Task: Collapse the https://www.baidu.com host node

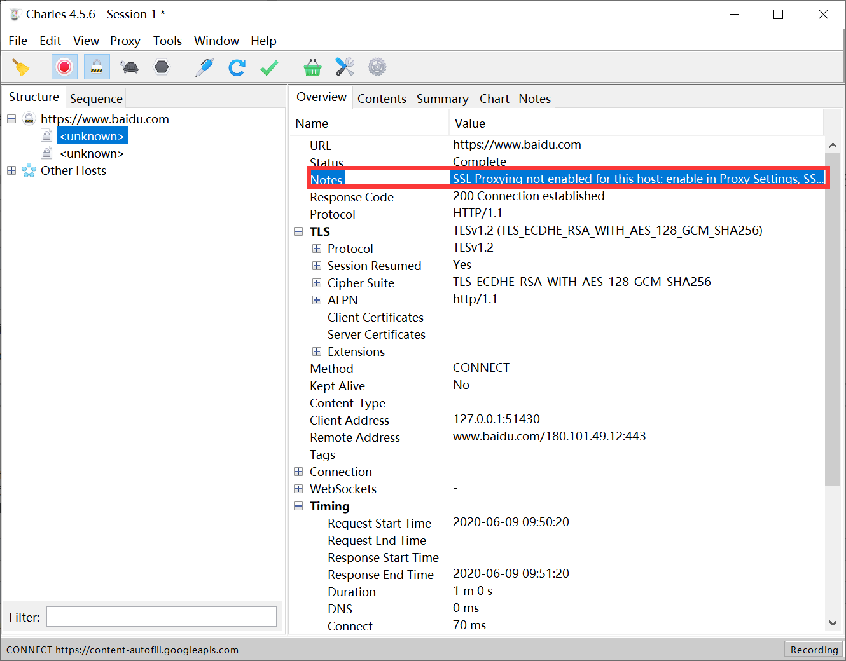Action: point(11,119)
